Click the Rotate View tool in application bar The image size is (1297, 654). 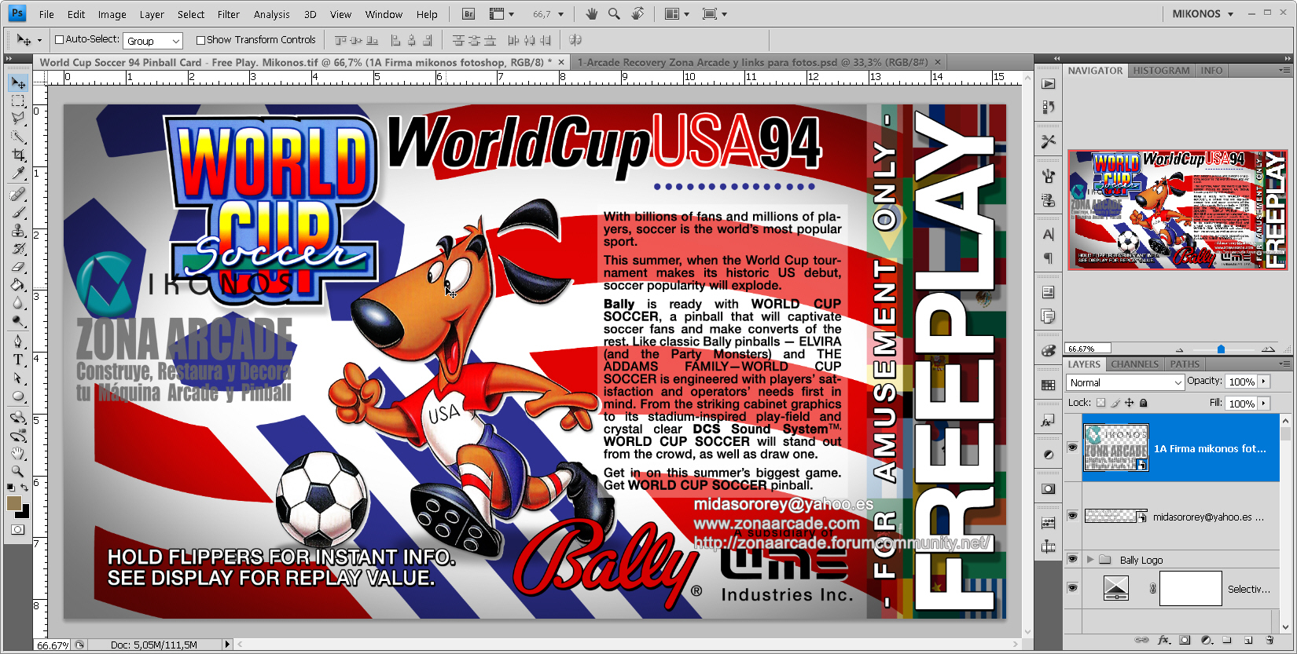[637, 14]
